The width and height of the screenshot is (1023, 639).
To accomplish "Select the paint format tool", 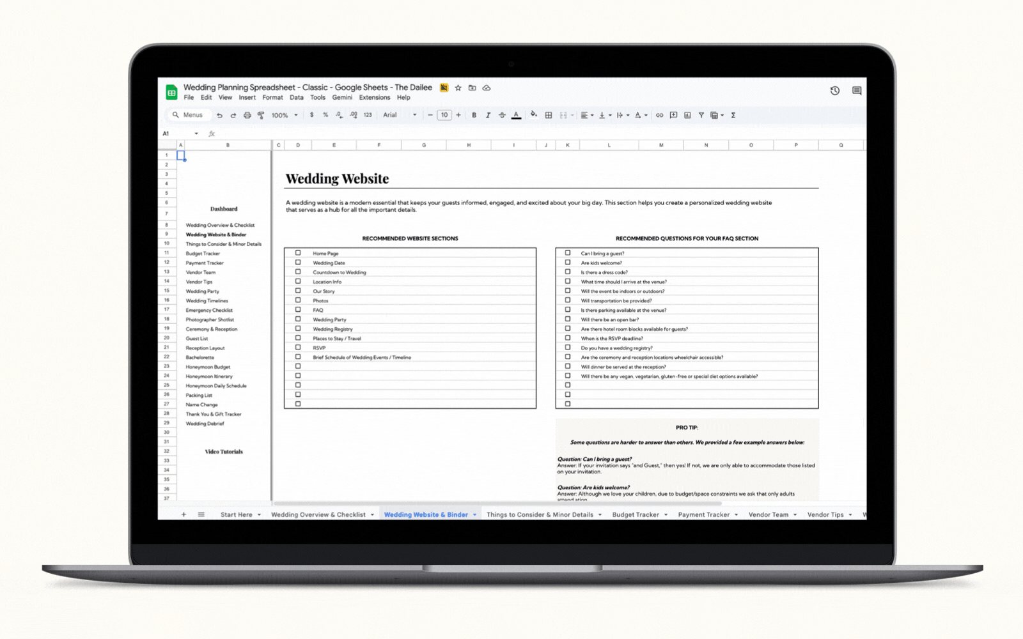I will click(261, 115).
